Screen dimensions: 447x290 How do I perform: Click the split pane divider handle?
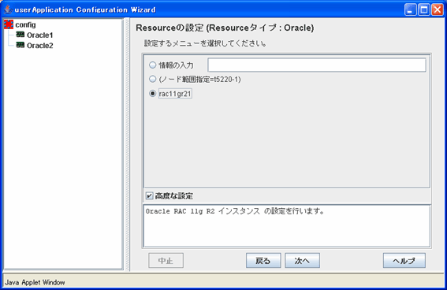(x=127, y=144)
